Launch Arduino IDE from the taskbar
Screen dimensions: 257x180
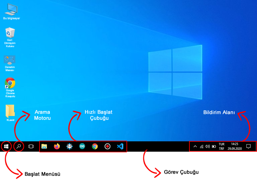(x=82, y=146)
